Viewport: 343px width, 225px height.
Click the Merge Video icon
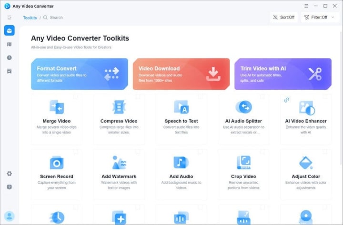57,107
